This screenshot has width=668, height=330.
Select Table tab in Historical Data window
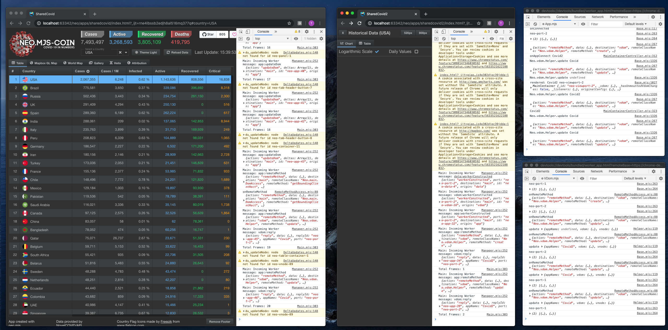click(x=365, y=44)
